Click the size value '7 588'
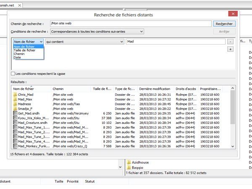This screenshot has height=189, width=252. point(108,146)
